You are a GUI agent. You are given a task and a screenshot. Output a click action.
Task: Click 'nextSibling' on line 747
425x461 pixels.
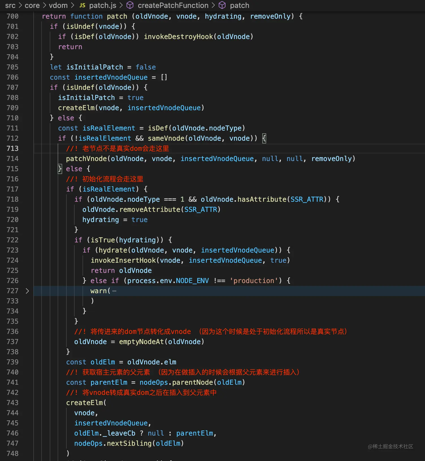click(x=129, y=443)
